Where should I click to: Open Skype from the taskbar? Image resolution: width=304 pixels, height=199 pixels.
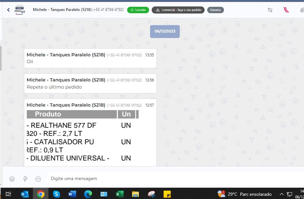click(x=56, y=194)
